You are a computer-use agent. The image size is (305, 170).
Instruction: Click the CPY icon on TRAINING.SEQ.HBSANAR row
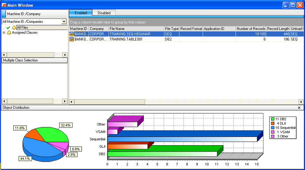point(72,34)
